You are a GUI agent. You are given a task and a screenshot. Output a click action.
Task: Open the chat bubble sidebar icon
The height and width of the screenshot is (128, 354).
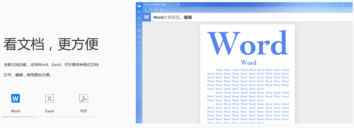click(139, 43)
